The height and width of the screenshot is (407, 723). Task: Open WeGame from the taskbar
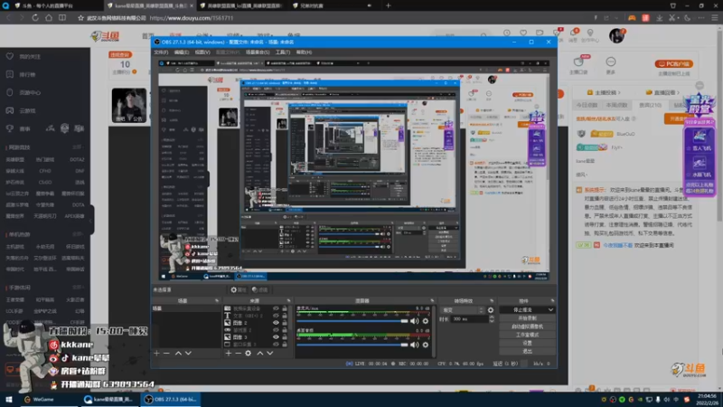point(39,400)
